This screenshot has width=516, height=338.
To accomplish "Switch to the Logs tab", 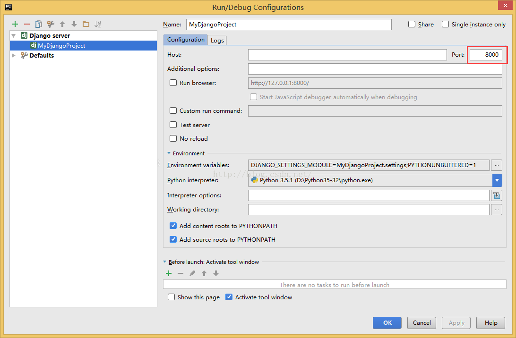I will pos(217,40).
